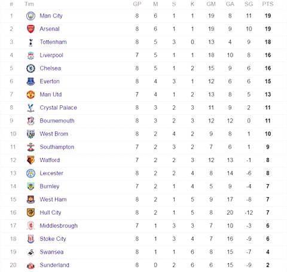287x272 pixels.
Task: Click the Leicester club crest
Action: coord(30,173)
